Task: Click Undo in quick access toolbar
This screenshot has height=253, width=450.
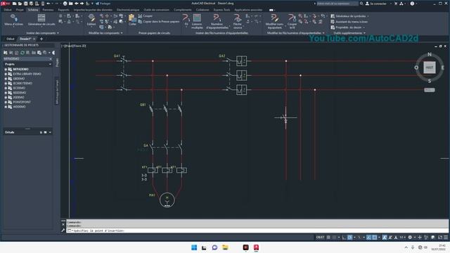Action: (49, 4)
